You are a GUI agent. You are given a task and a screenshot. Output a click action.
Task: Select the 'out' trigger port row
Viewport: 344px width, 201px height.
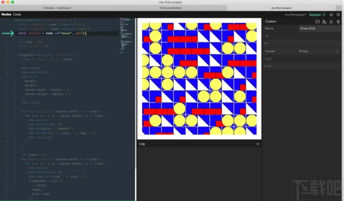point(302,66)
